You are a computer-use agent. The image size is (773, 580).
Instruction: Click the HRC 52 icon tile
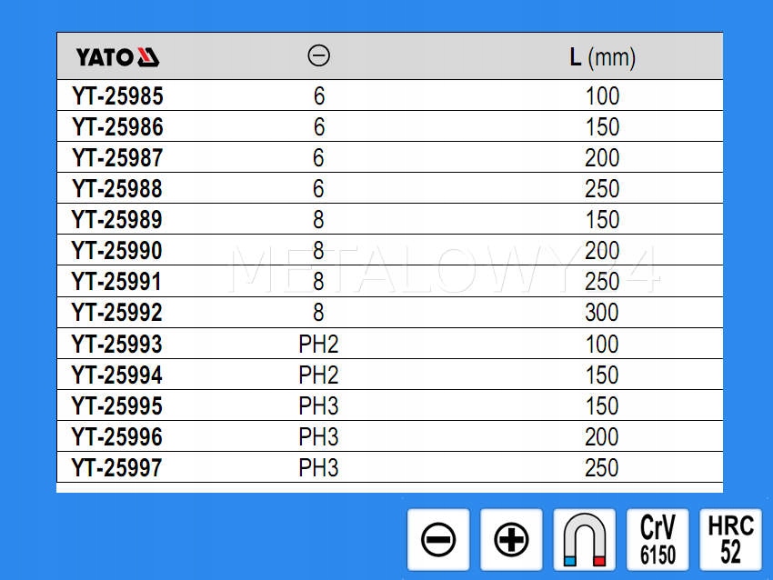coord(730,540)
